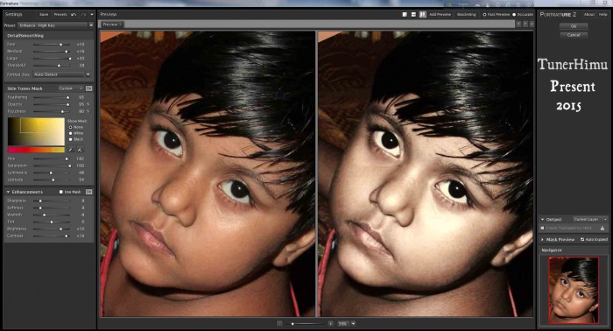This screenshot has height=331, width=613.
Task: Click the zoom in button below preview
Action: point(330,324)
